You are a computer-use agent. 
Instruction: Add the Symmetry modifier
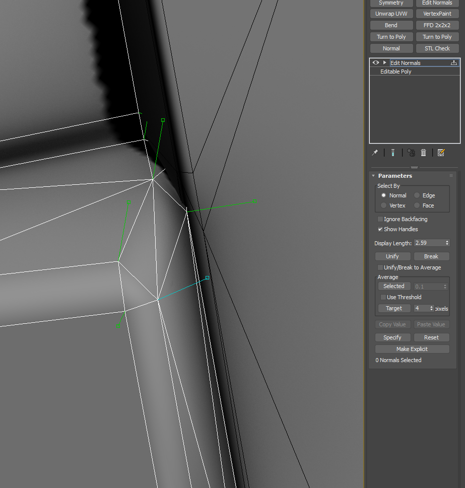[x=391, y=3]
